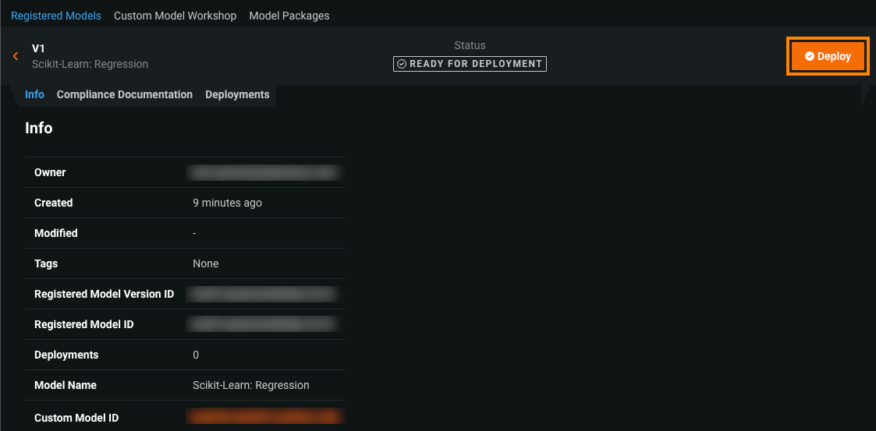The image size is (876, 431).
Task: Select the Registered Model Version ID value
Action: pyautogui.click(x=263, y=294)
